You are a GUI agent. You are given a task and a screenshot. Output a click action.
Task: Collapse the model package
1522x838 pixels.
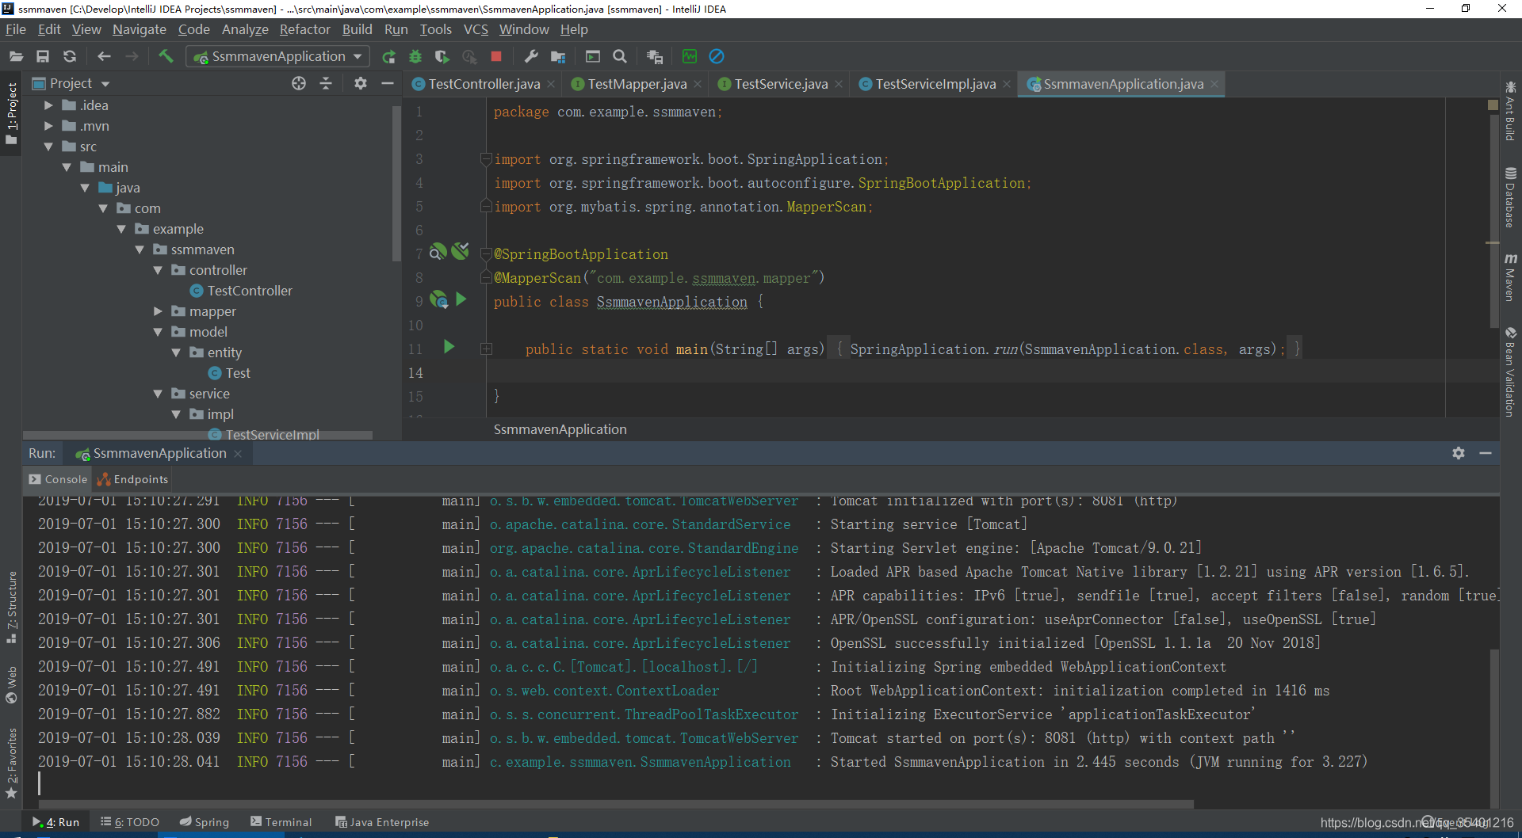pos(158,332)
